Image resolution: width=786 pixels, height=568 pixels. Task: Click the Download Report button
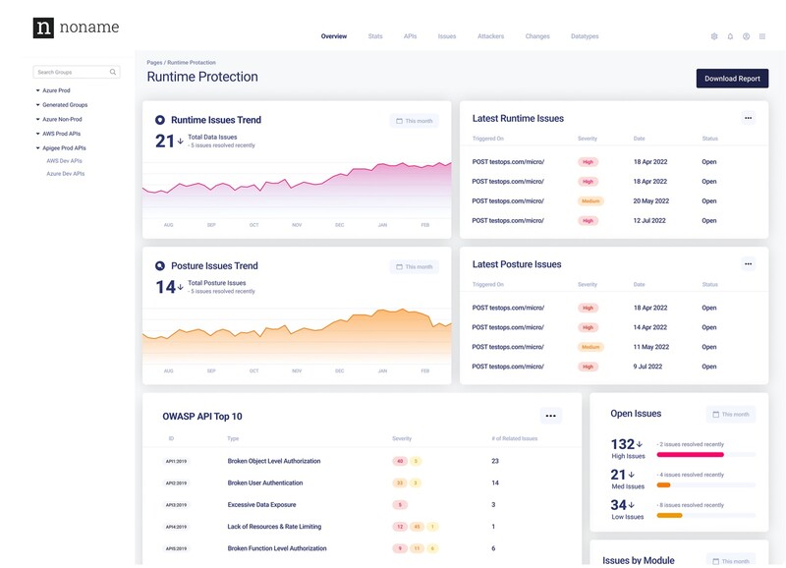pos(732,79)
